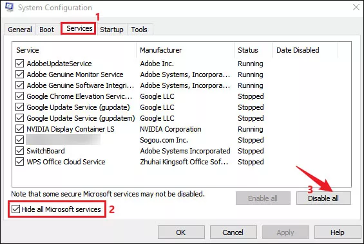This screenshot has height=244, width=364.
Task: Click the Sogou.com Inc. manufacturer cell
Action: 164,140
